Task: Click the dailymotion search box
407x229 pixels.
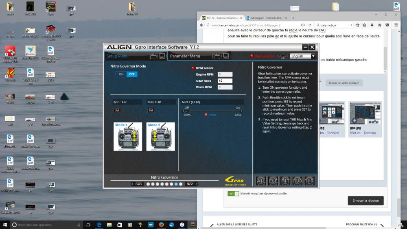Action: tap(334, 25)
